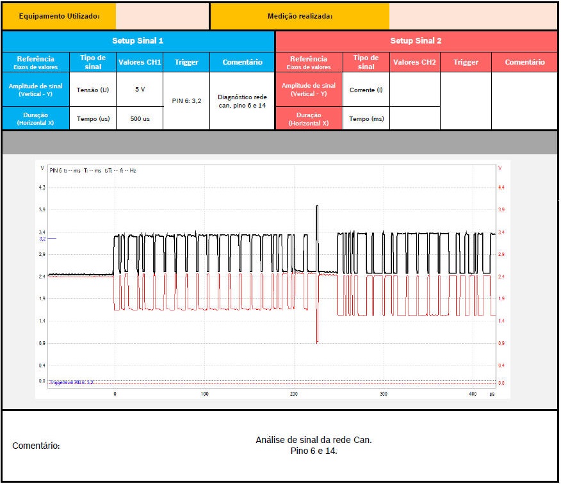This screenshot has width=561, height=484.
Task: Select the Setup Sinal 2 header
Action: (416, 41)
